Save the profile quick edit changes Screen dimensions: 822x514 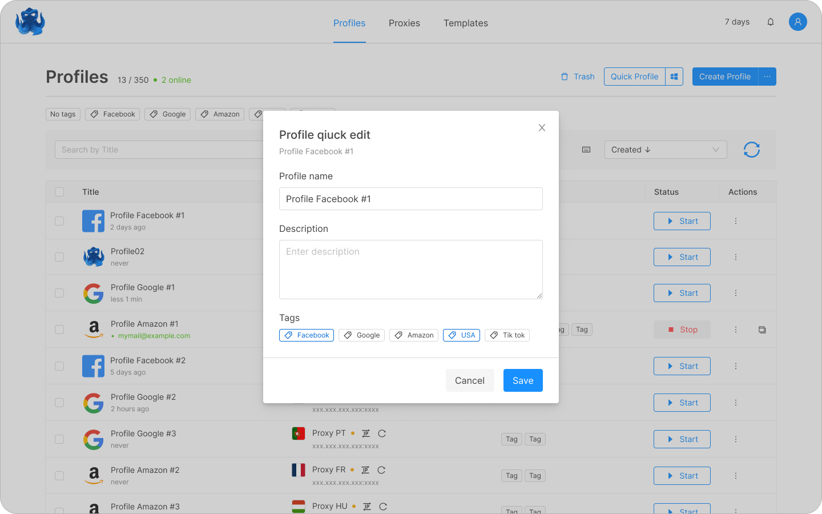pyautogui.click(x=523, y=380)
